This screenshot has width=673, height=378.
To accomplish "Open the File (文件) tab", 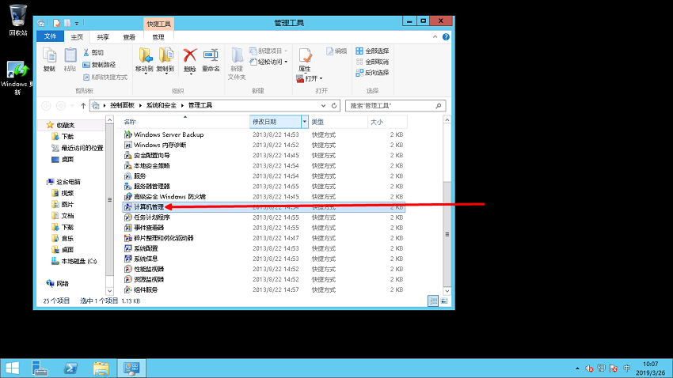I will (x=50, y=37).
